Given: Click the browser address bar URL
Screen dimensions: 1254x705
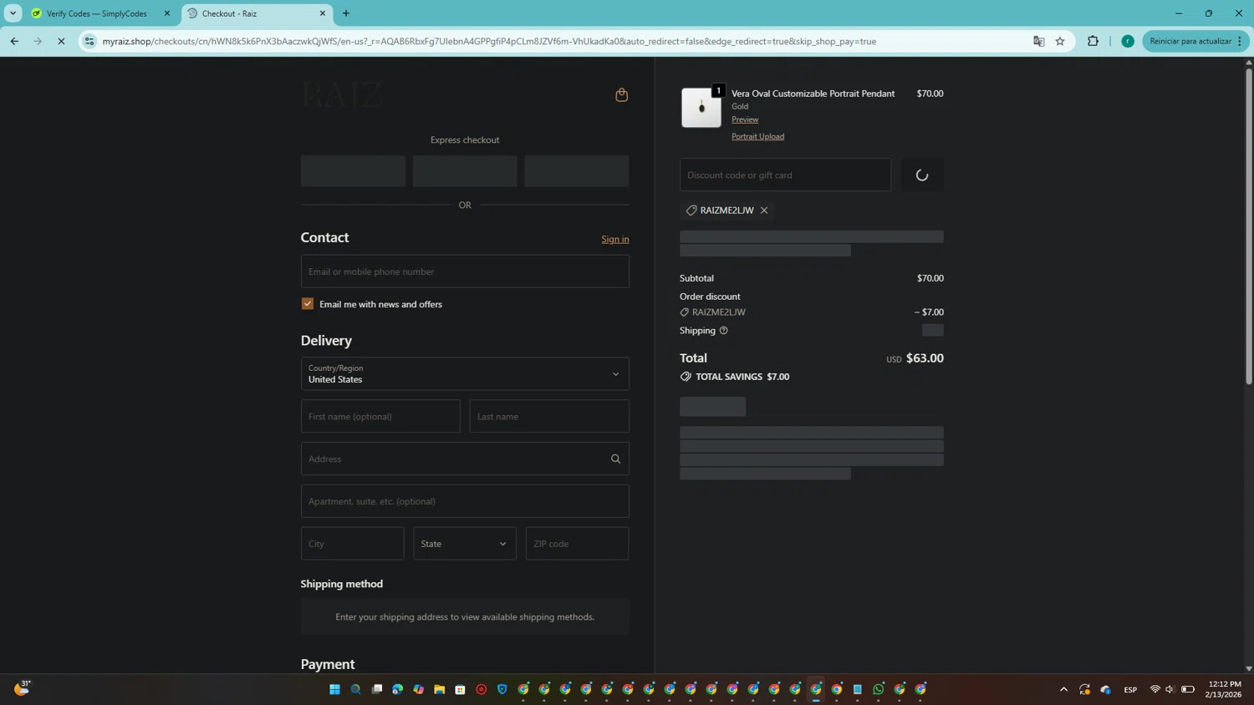Looking at the screenshot, I should [489, 41].
